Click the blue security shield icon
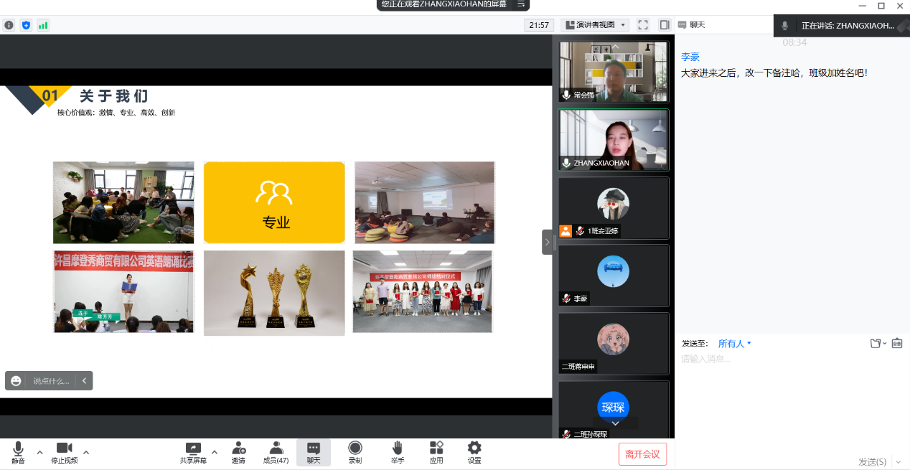 pos(26,25)
